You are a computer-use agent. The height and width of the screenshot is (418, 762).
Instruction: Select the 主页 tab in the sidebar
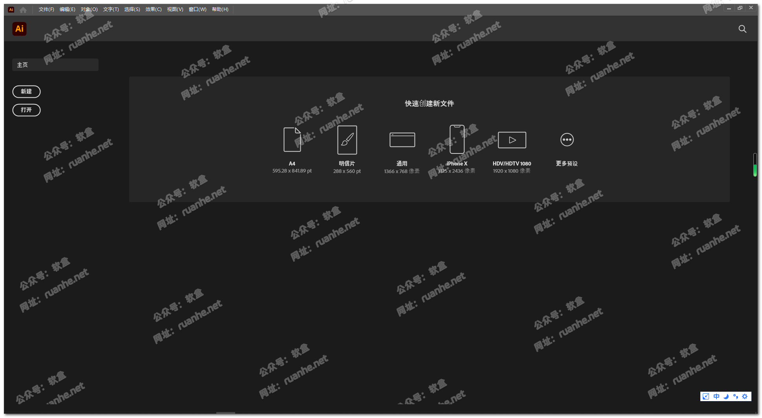(55, 65)
